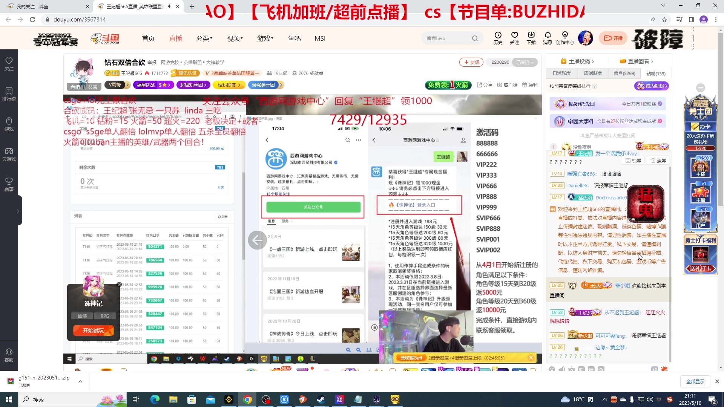The width and height of the screenshot is (724, 407).
Task: Open the client download link icon
Action: click(507, 85)
